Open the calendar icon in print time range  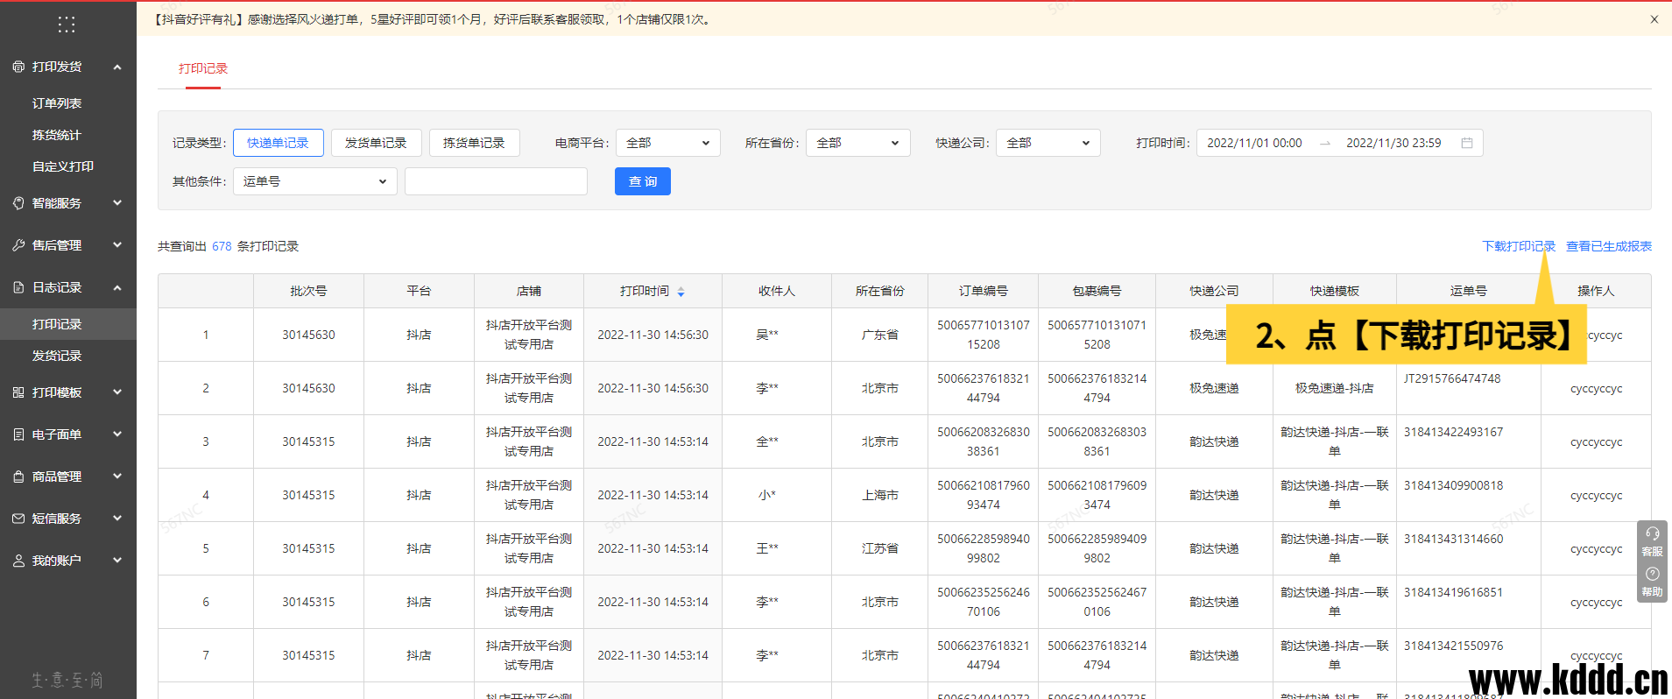[1467, 143]
